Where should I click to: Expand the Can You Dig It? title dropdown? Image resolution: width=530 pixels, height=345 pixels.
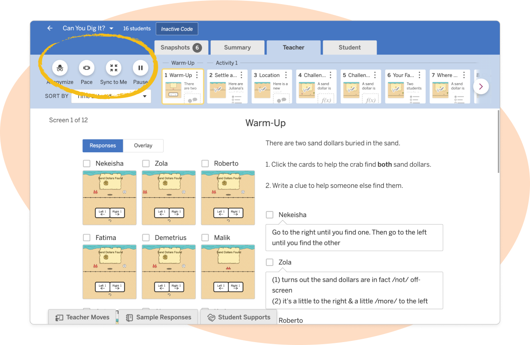[111, 28]
